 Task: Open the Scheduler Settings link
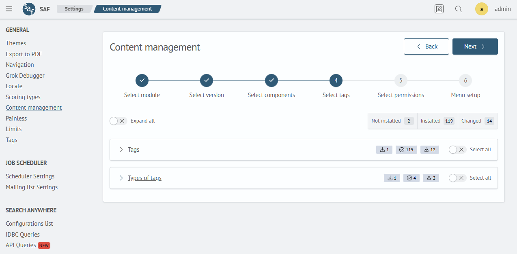(30, 176)
